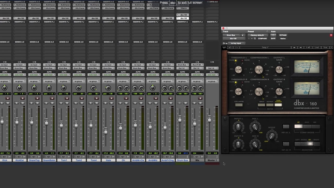
Task: Copy setup A to B
Action: (x=308, y=48)
